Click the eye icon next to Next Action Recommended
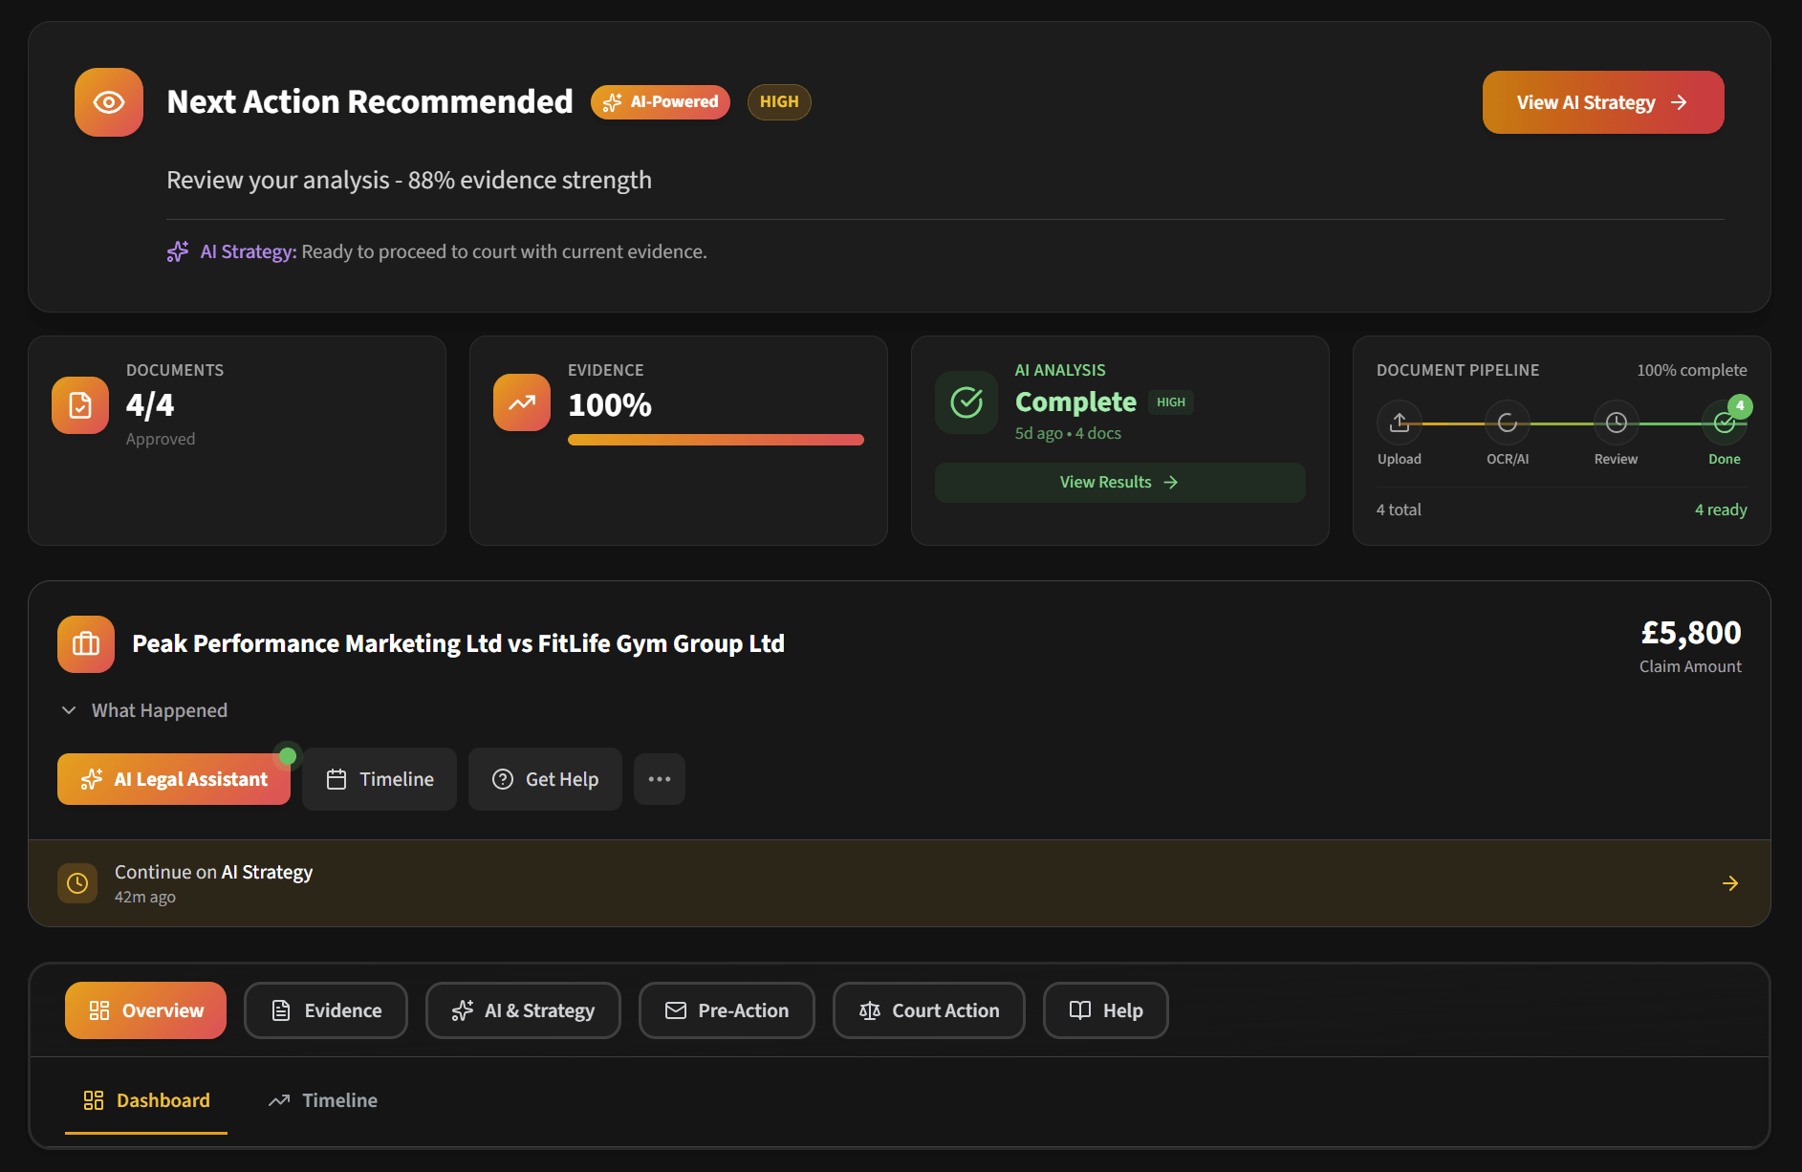 click(x=108, y=101)
